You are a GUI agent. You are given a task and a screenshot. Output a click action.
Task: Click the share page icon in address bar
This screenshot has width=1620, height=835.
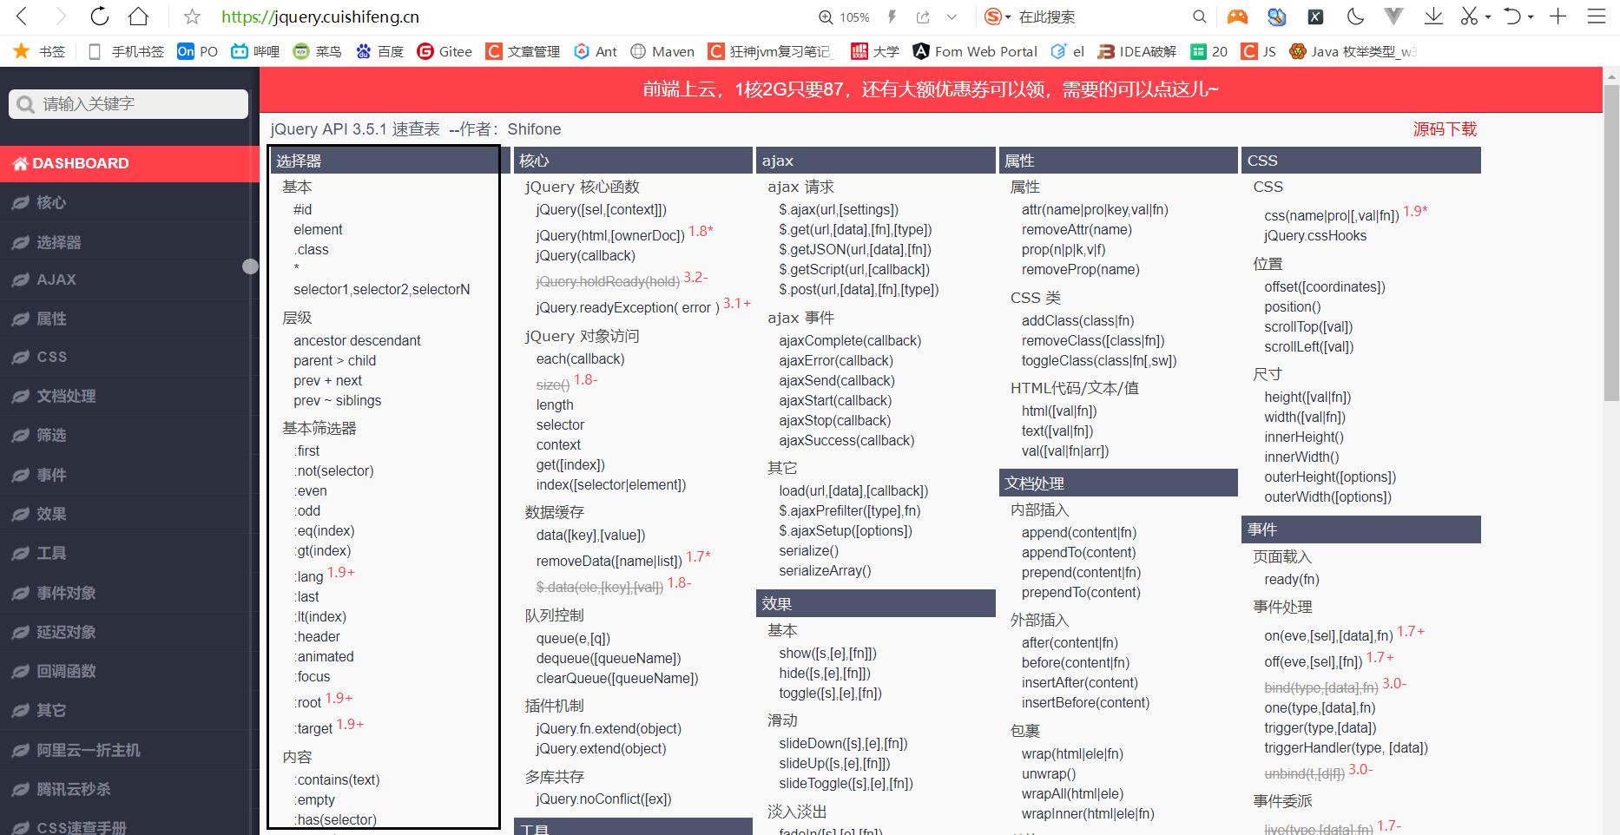[x=923, y=17]
